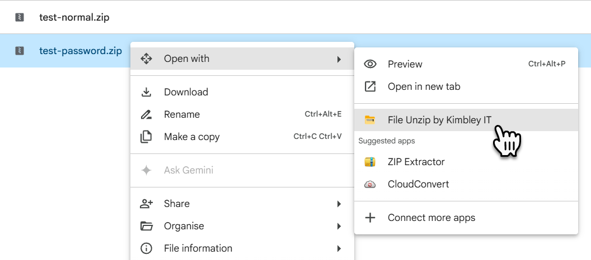Choose Preview in the Open with submenu

pyautogui.click(x=466, y=64)
